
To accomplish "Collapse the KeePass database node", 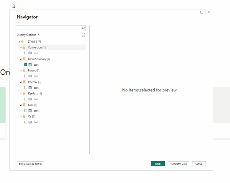I will 21,94.
